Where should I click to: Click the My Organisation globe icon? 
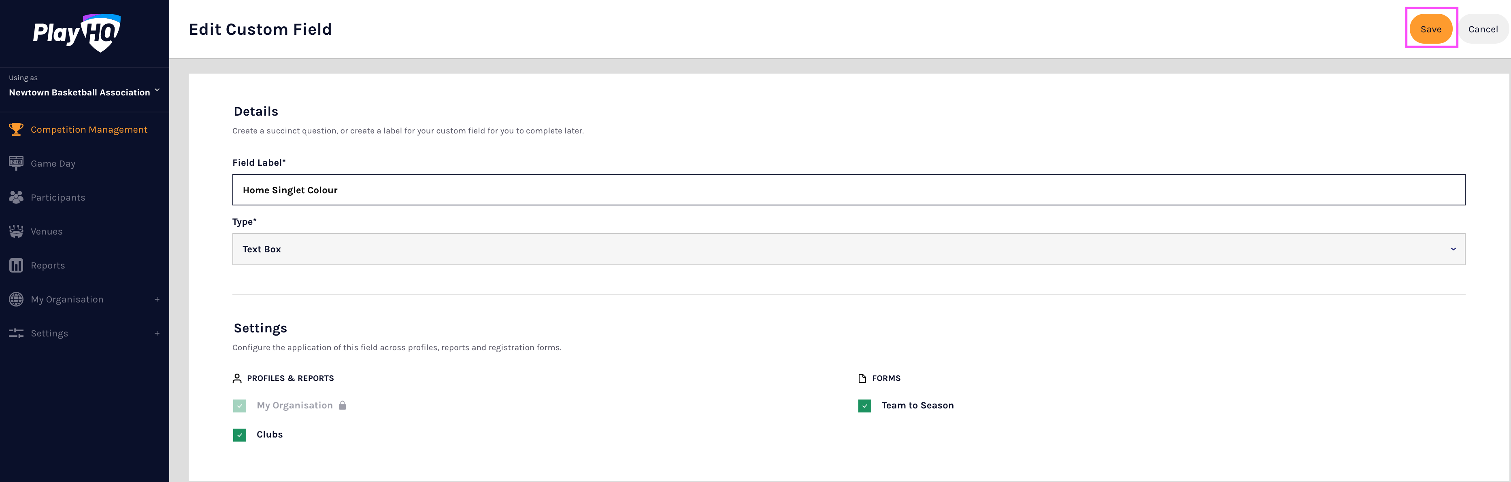point(16,299)
